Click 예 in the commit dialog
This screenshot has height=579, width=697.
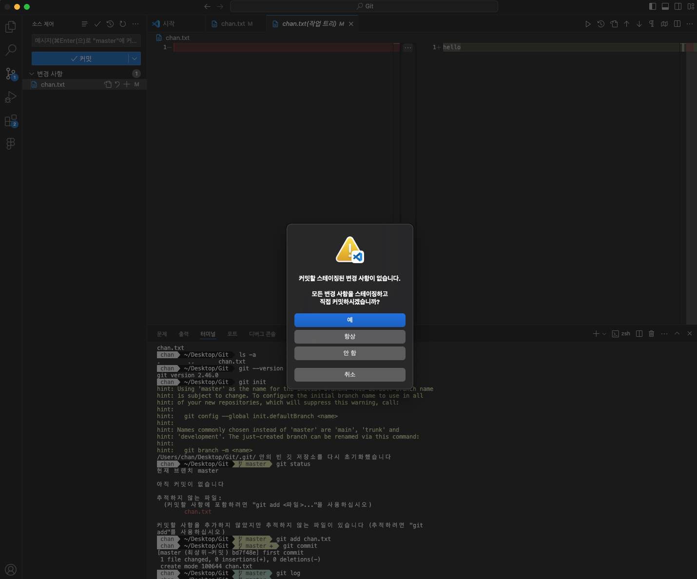(350, 320)
